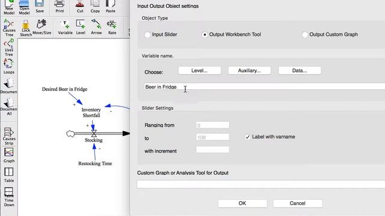Click the Stocking rate valve symbol
385x216 pixels.
click(94, 133)
